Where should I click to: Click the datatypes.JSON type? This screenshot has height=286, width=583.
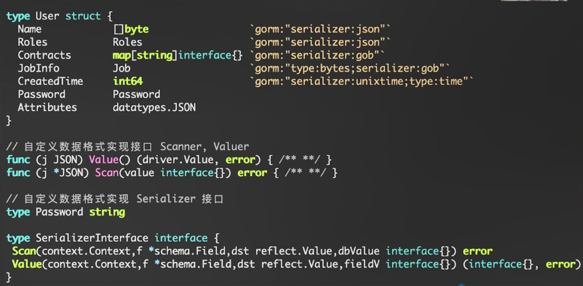click(154, 107)
